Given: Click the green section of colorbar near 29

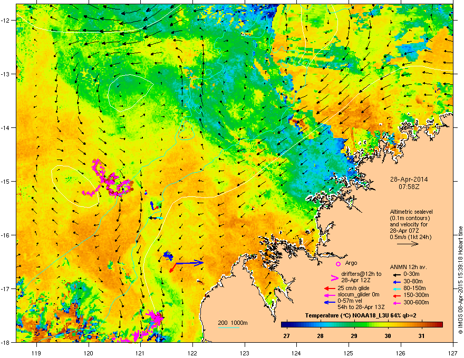Looking at the screenshot, I should pos(354,325).
